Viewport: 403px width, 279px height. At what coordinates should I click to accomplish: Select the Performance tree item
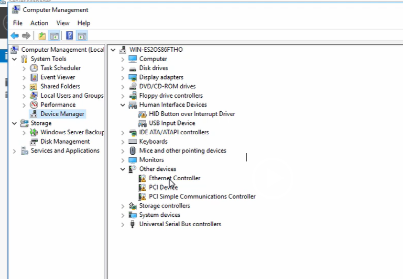[x=58, y=105]
